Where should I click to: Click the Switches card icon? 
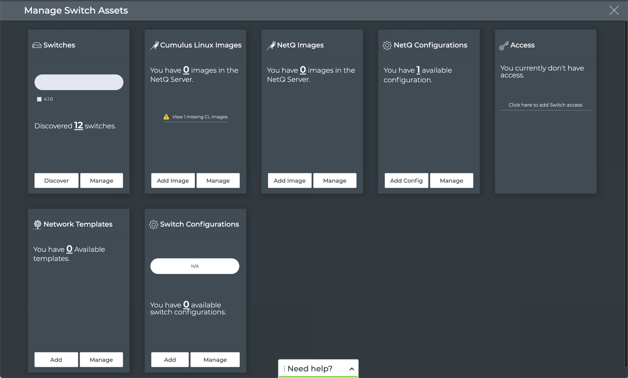coord(37,45)
